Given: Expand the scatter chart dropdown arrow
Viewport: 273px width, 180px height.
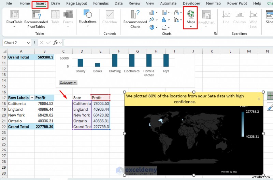Looking at the screenshot, I should pos(169,27).
